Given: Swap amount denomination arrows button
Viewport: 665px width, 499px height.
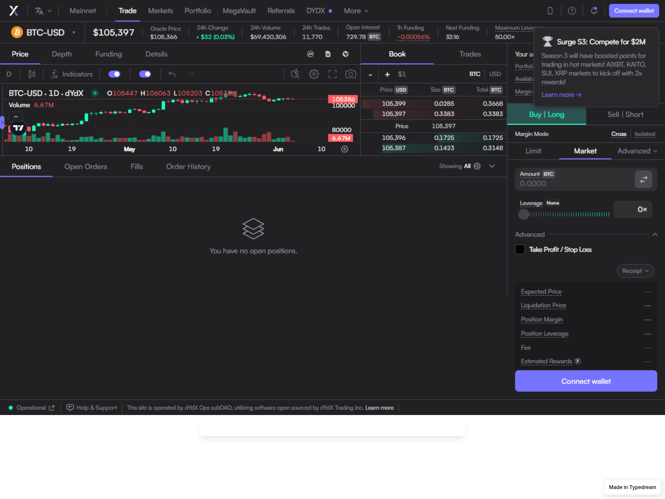Looking at the screenshot, I should tap(643, 179).
